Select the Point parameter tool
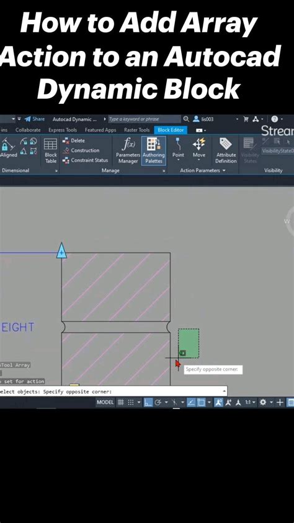The height and width of the screenshot is (523, 294). pos(178,148)
